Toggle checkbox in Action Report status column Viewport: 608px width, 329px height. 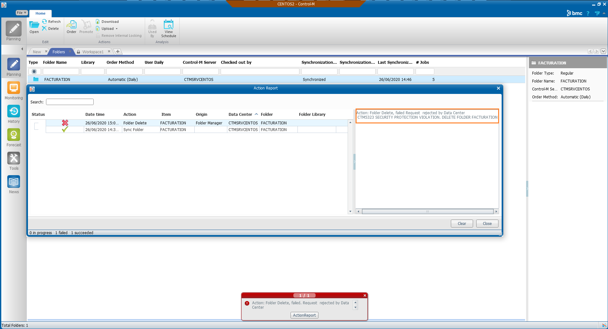coord(36,126)
